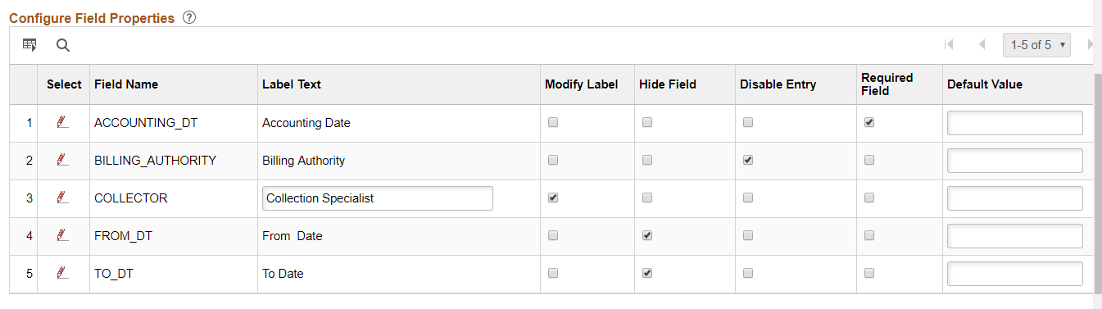Sort by Field Name column header
This screenshot has height=309, width=1102.
[x=126, y=84]
